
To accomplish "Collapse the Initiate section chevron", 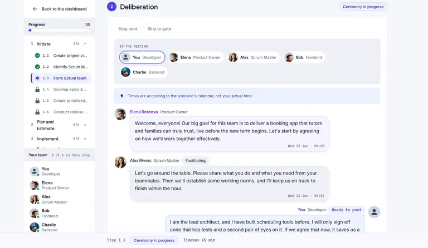I will pyautogui.click(x=85, y=43).
